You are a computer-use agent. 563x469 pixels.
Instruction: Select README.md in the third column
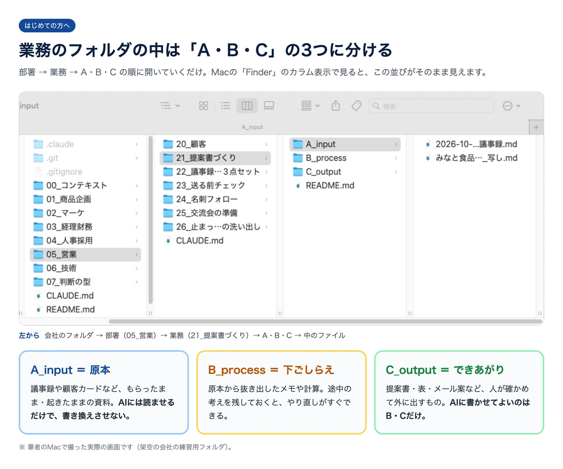345,185
